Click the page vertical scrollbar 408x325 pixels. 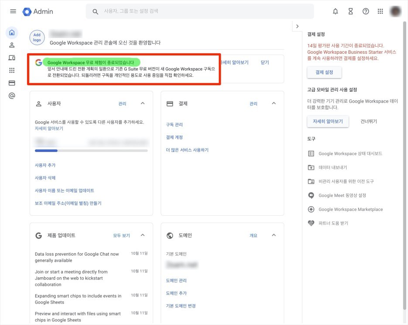point(405,166)
